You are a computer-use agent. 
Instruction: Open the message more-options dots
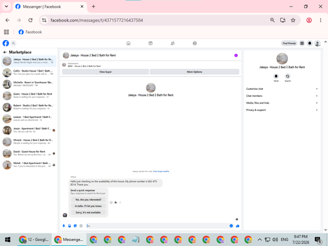[120, 202]
